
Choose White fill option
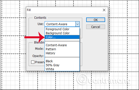62,69
